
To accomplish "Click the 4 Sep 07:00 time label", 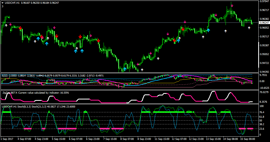I will (x=24, y=139).
